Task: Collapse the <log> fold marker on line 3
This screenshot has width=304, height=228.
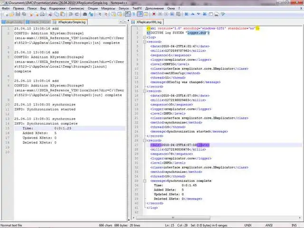Action: click(x=144, y=37)
